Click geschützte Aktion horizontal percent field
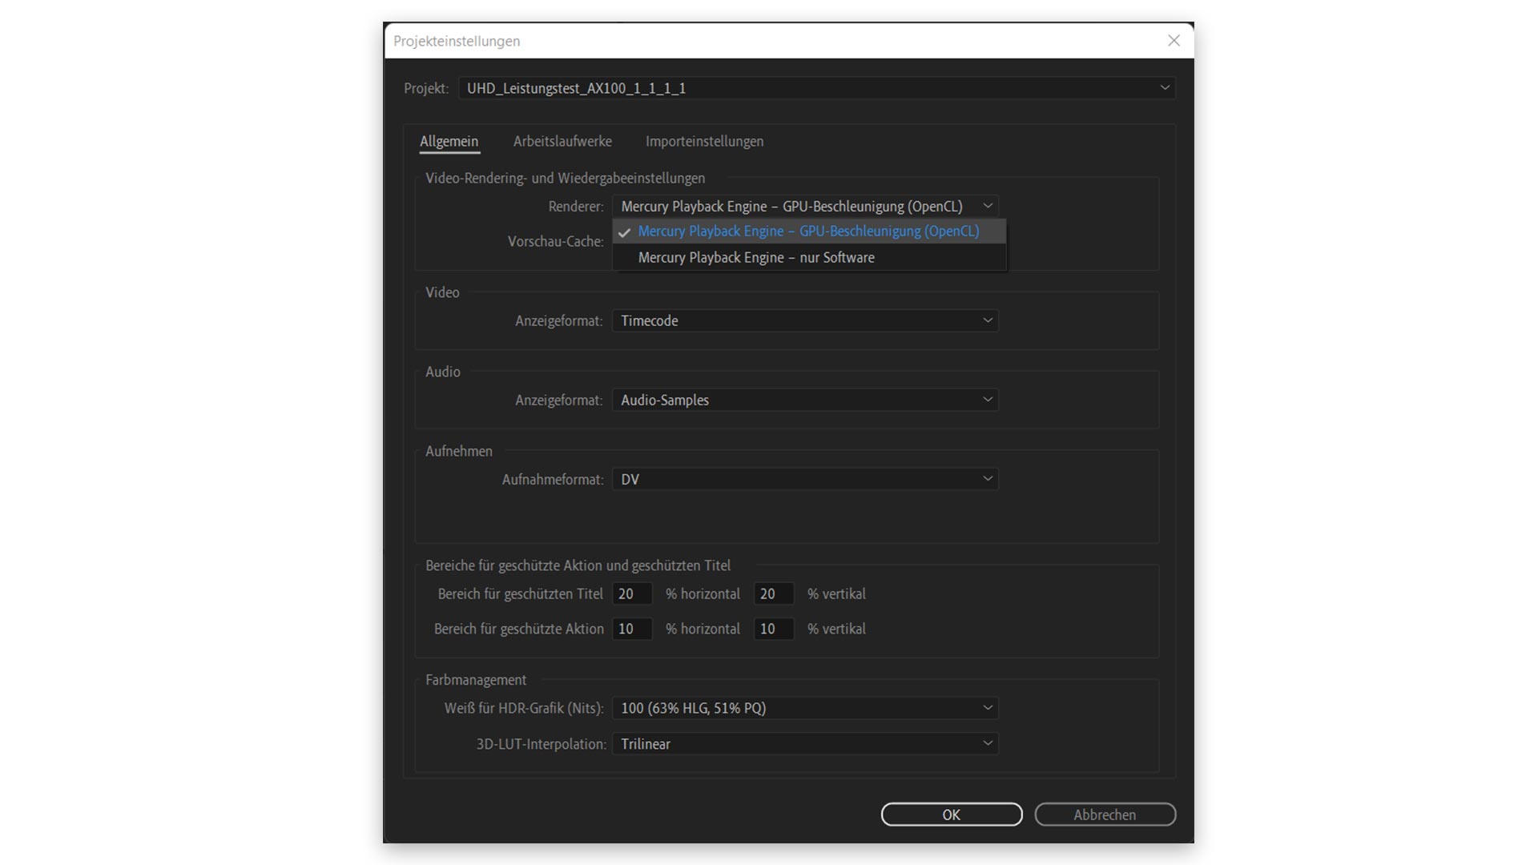 click(632, 630)
